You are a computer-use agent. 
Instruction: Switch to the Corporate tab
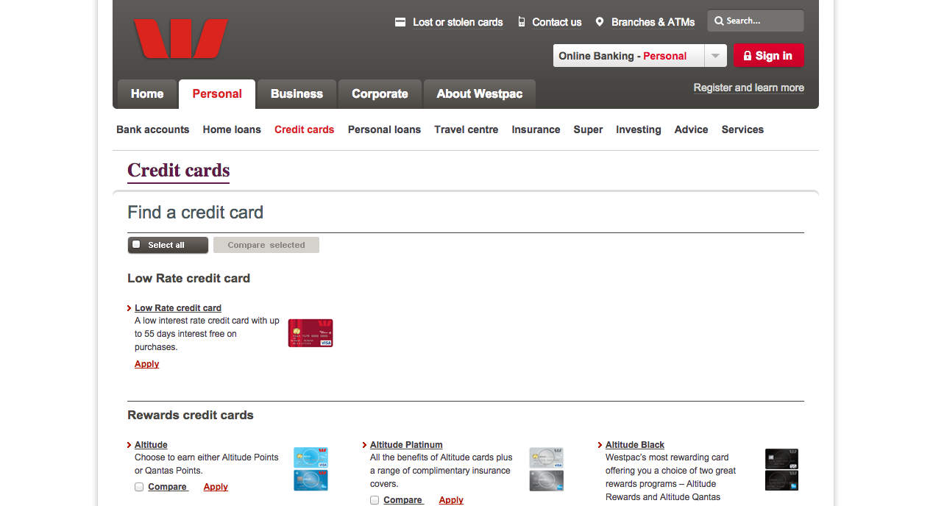tap(380, 94)
